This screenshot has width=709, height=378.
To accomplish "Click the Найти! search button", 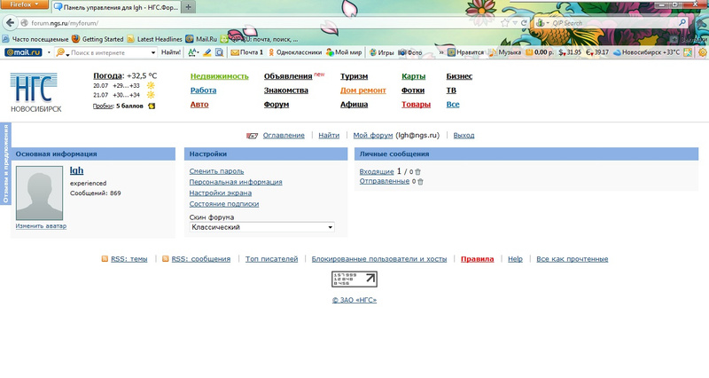I will [171, 52].
